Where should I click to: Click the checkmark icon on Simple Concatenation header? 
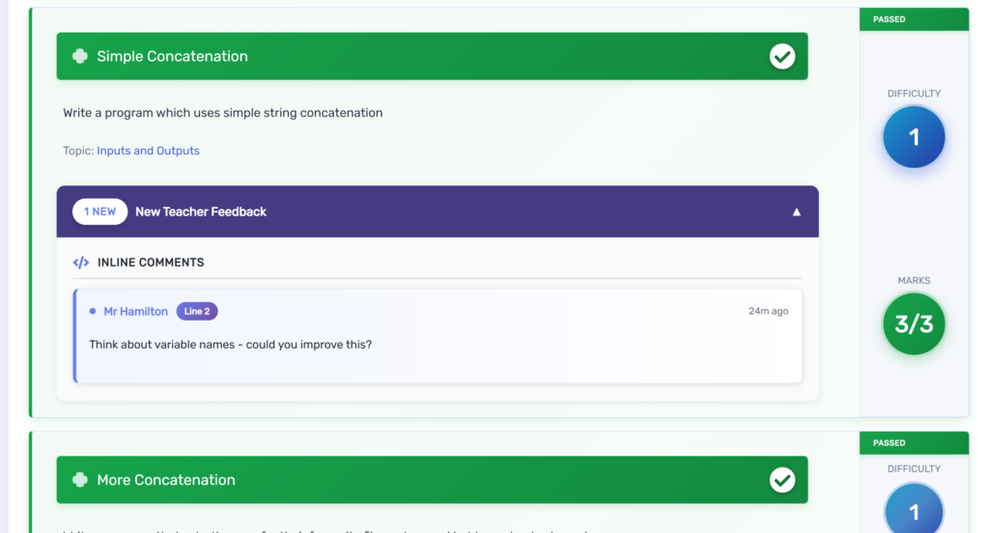pos(782,57)
